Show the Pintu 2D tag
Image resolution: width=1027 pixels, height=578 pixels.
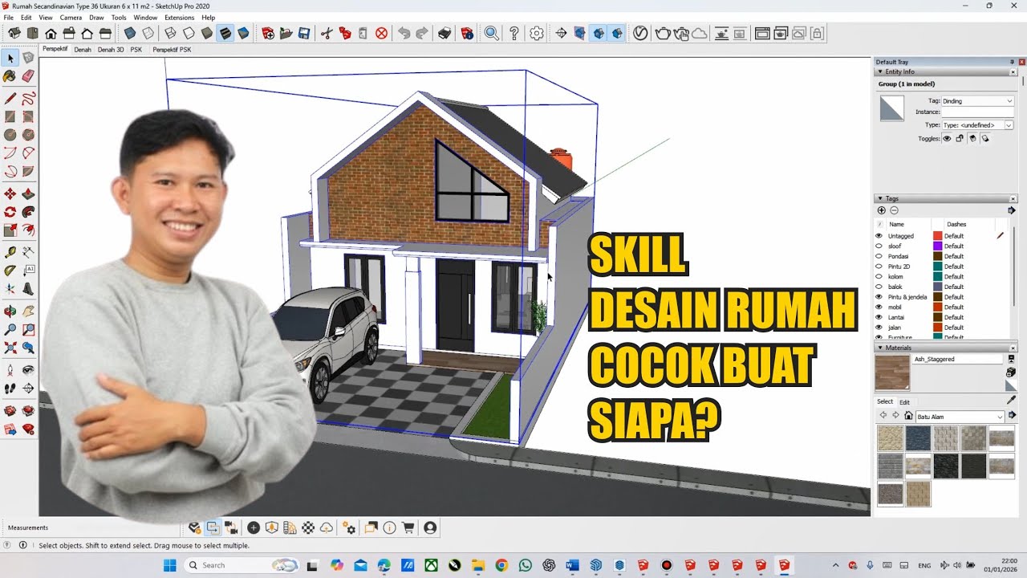pos(879,267)
